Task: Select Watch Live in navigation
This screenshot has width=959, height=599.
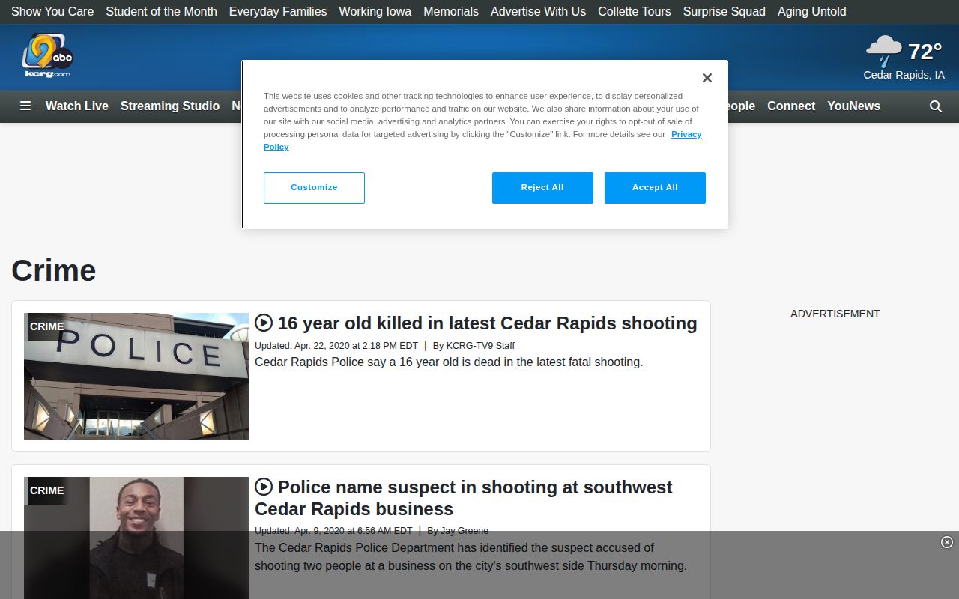Action: pos(77,106)
